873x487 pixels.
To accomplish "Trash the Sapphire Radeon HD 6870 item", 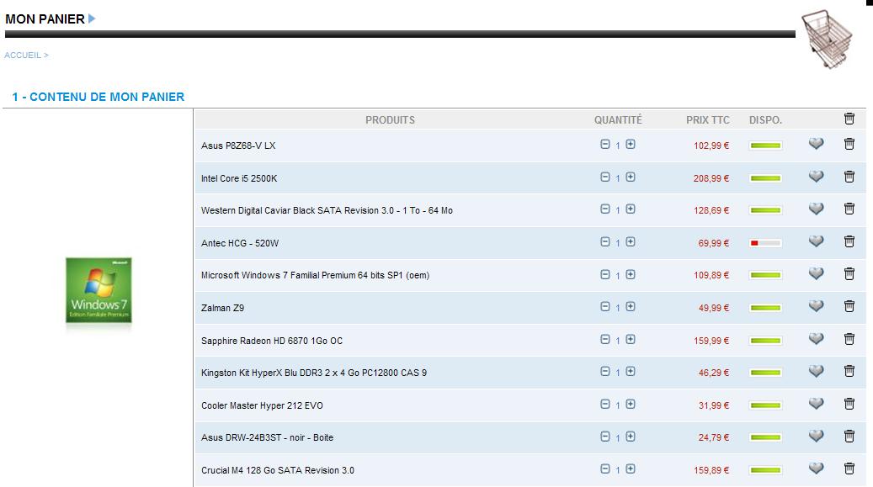I will pos(849,339).
